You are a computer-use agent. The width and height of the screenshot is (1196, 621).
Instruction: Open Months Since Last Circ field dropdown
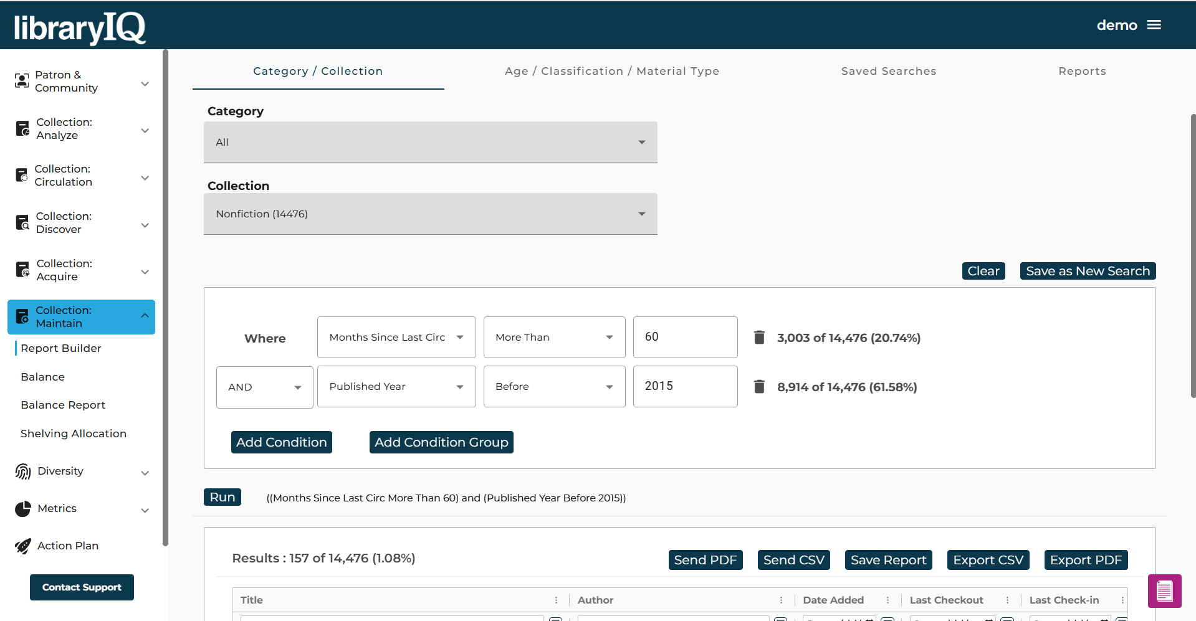point(396,337)
